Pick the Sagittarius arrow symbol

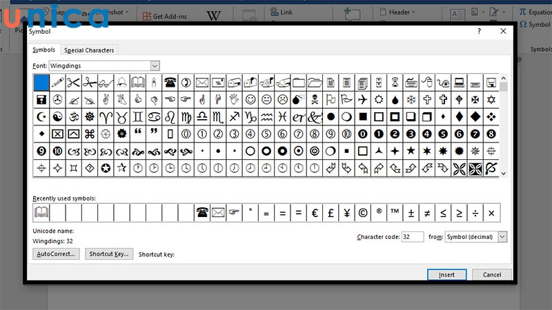pyautogui.click(x=234, y=117)
